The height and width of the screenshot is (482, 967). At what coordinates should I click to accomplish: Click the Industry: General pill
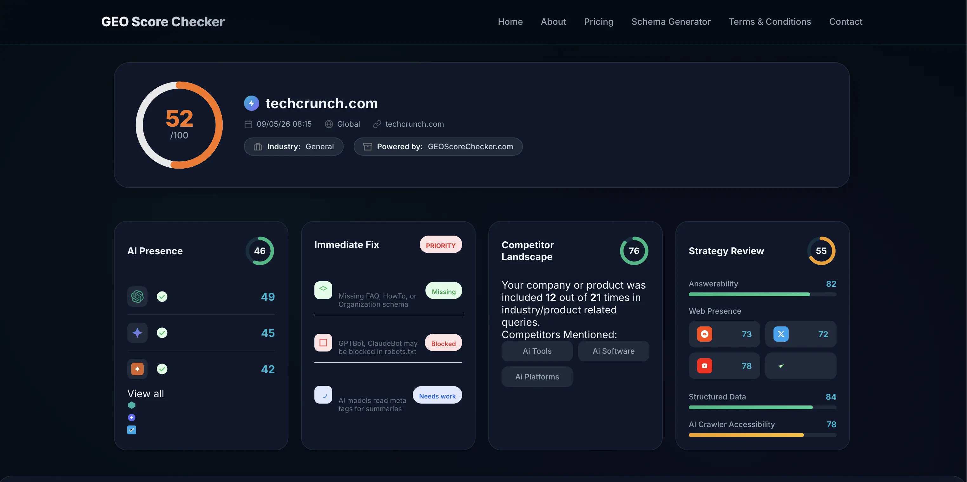point(293,146)
